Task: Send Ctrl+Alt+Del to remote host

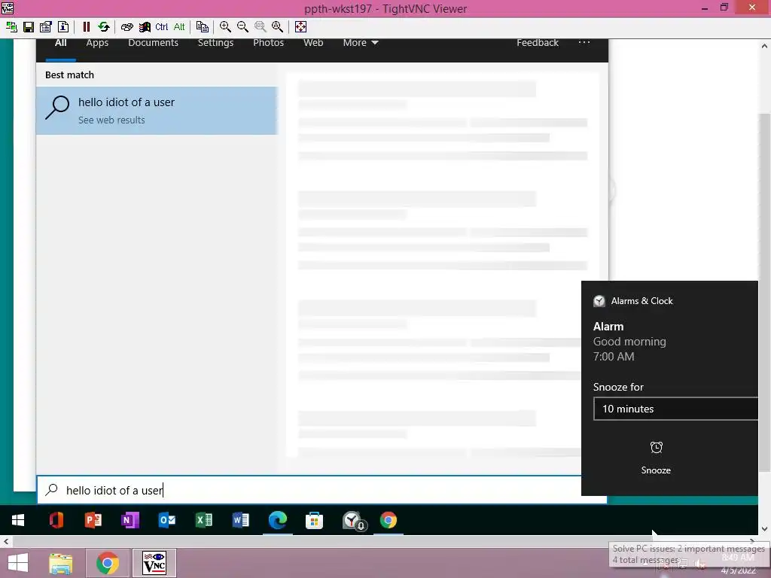Action: [126, 27]
